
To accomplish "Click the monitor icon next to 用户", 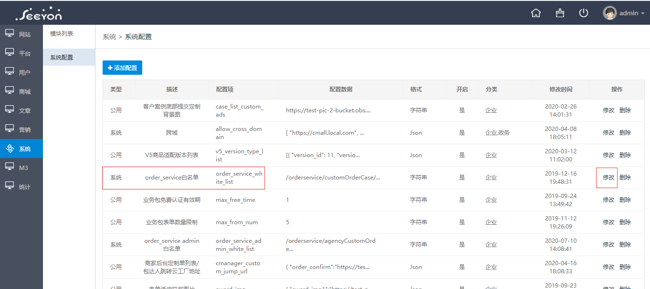I will coord(10,71).
